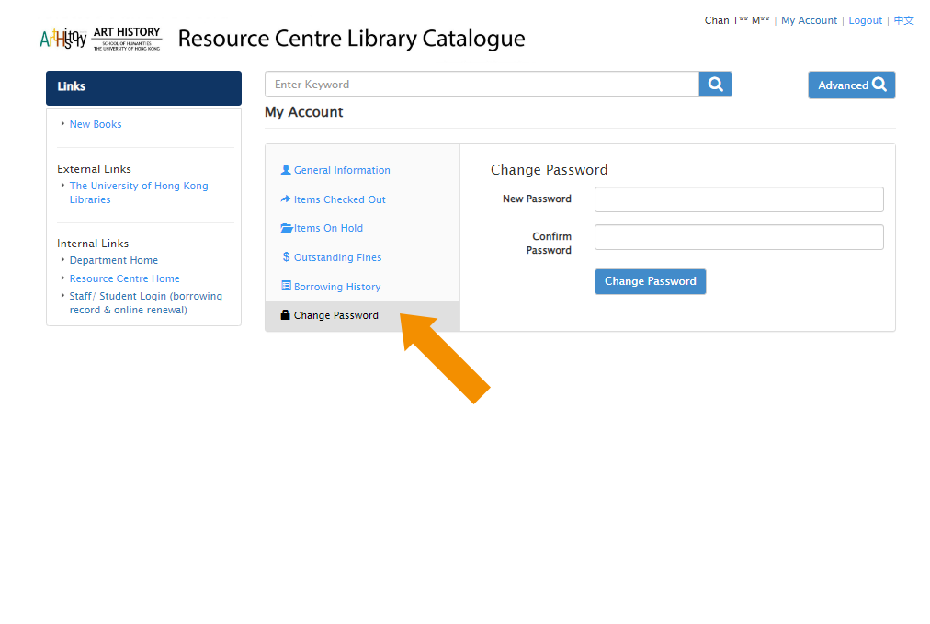Click the Art History logo
The height and width of the screenshot is (624, 930).
[98, 38]
